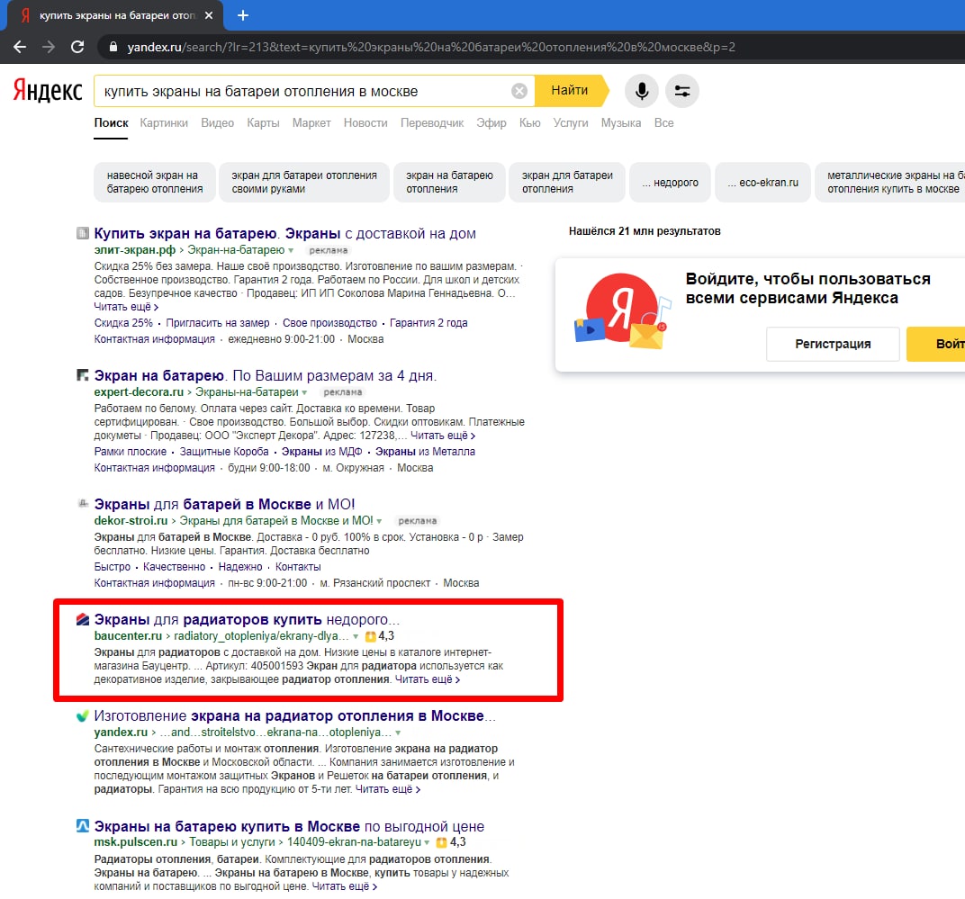Open the Музыка tab

621,122
